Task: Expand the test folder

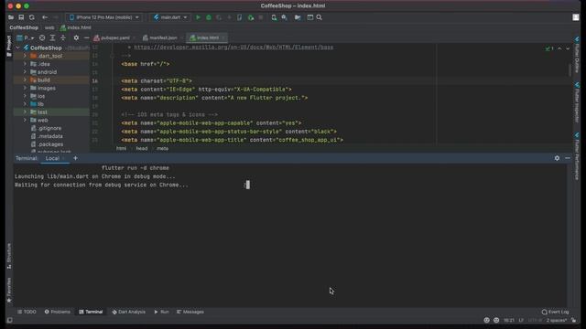Action: (25, 112)
